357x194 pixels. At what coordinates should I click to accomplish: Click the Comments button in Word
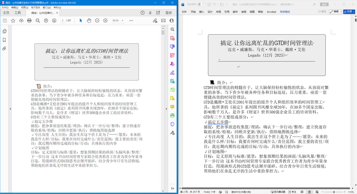(x=322, y=12)
